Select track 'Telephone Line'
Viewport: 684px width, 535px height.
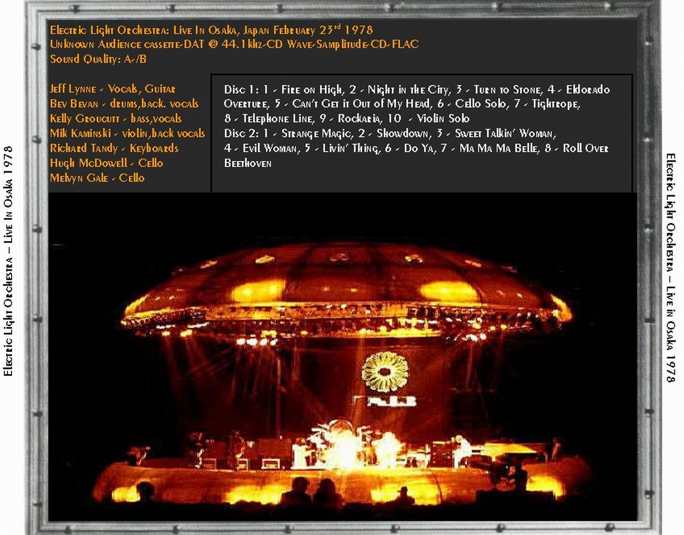pos(278,118)
